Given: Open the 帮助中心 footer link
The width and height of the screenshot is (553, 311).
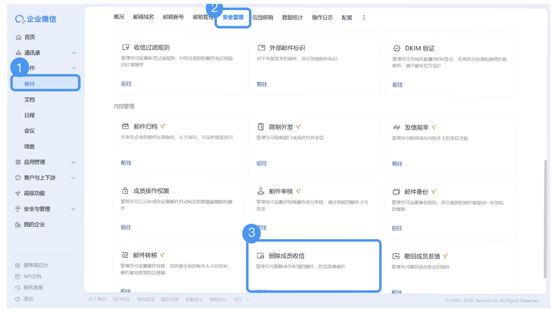Looking at the screenshot, I should click(218, 300).
